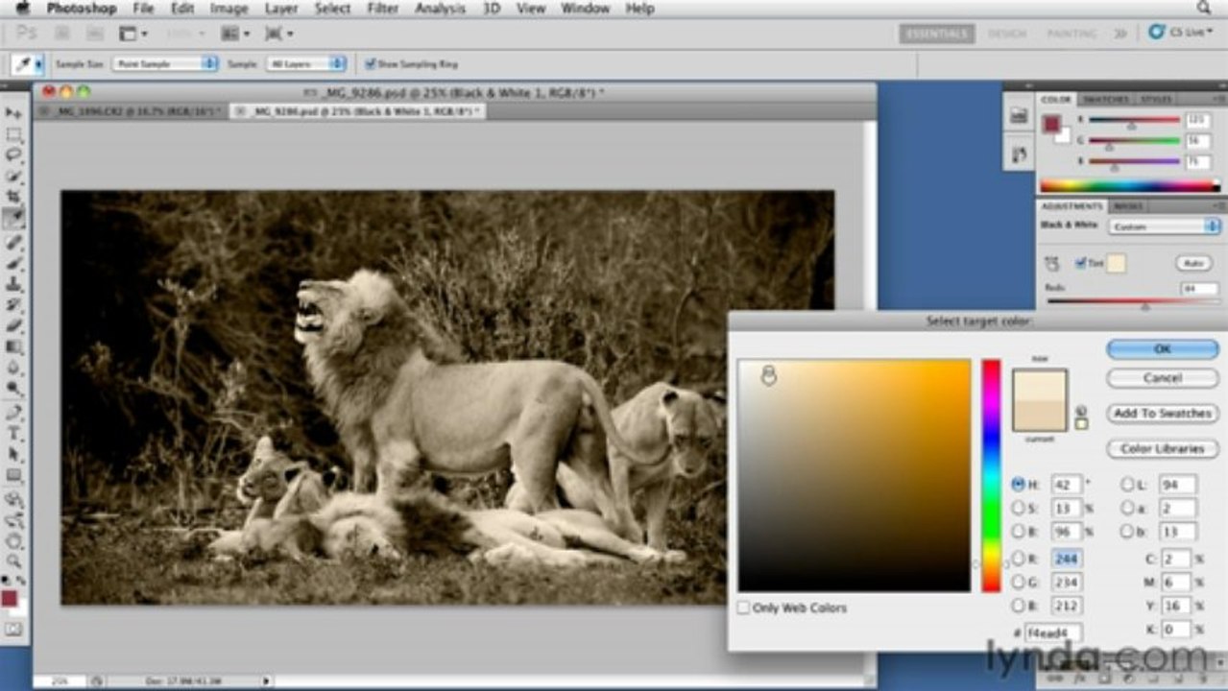Click the targeted adjustment hand icon
This screenshot has height=691, width=1228.
1051,264
